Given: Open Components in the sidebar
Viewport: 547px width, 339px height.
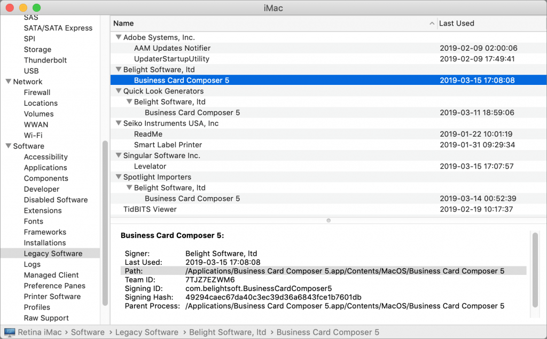Looking at the screenshot, I should point(46,178).
